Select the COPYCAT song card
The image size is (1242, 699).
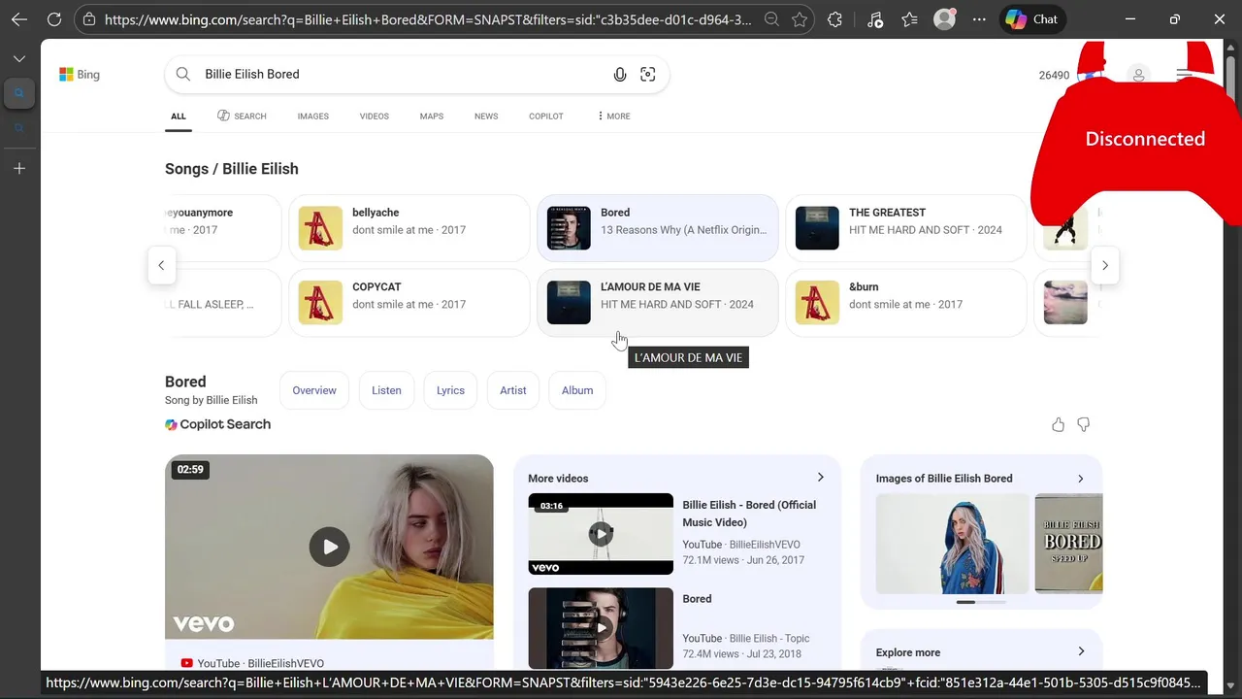point(409,303)
